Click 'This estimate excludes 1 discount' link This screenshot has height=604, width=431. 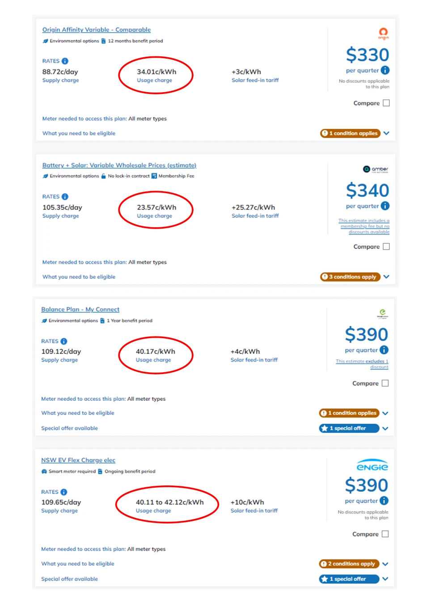(362, 364)
